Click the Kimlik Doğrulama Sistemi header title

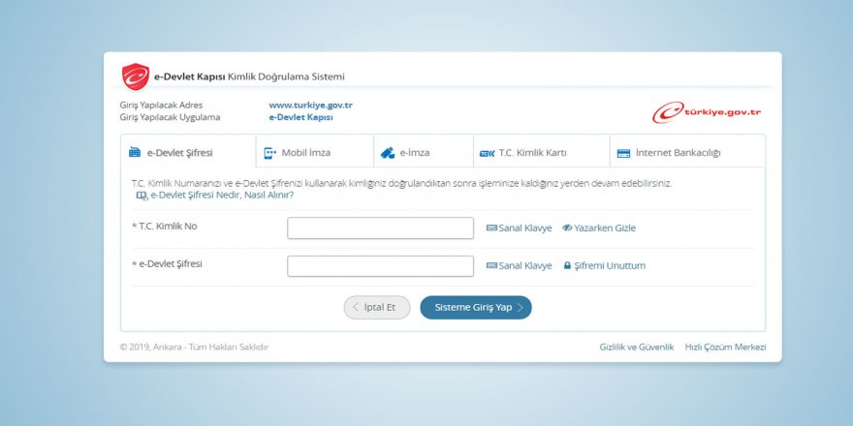tap(286, 76)
